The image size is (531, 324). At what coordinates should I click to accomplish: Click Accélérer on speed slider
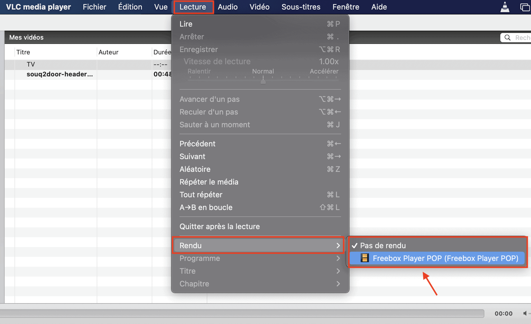pos(324,71)
